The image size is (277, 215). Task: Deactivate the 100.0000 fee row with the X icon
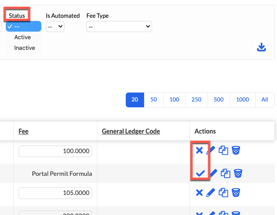pos(199,150)
